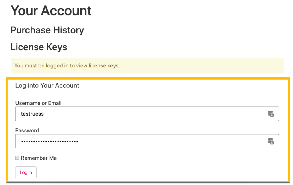Enable the Remember Me checkbox
The image size is (293, 185).
(x=17, y=158)
